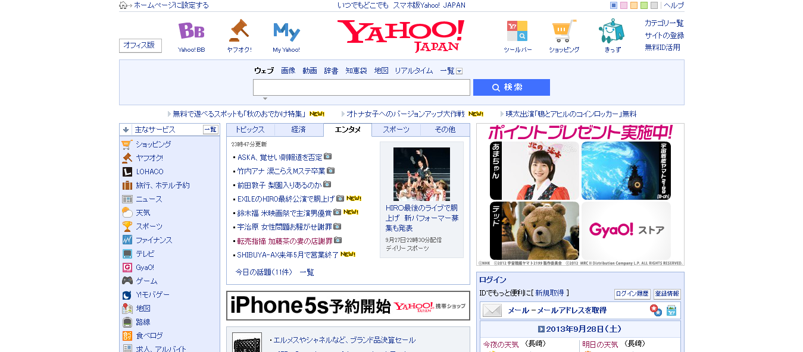
Task: Click the 天気 weather icon in sidebar
Action: (127, 212)
